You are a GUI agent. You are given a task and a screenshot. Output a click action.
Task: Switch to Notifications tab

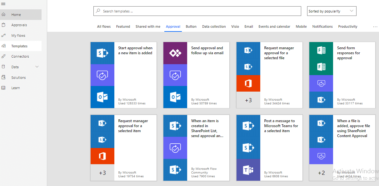322,26
